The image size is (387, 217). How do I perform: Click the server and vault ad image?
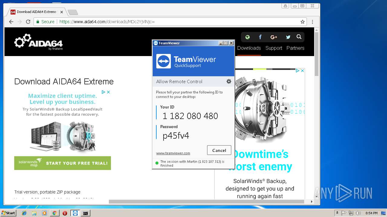click(x=63, y=137)
